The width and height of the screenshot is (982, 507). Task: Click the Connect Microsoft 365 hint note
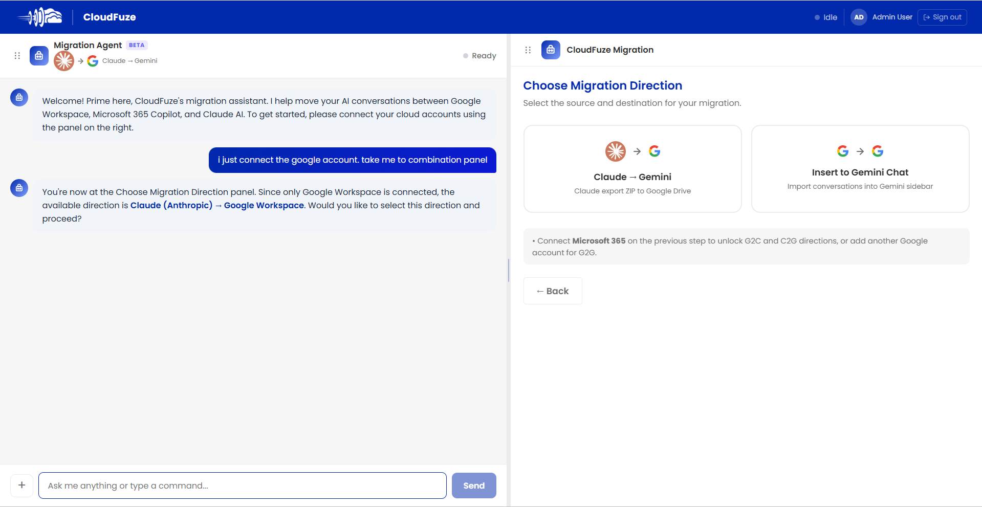point(747,247)
